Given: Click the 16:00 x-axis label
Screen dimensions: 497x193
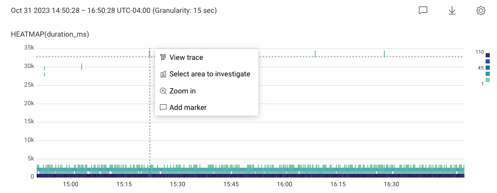Looking at the screenshot, I should tap(285, 184).
